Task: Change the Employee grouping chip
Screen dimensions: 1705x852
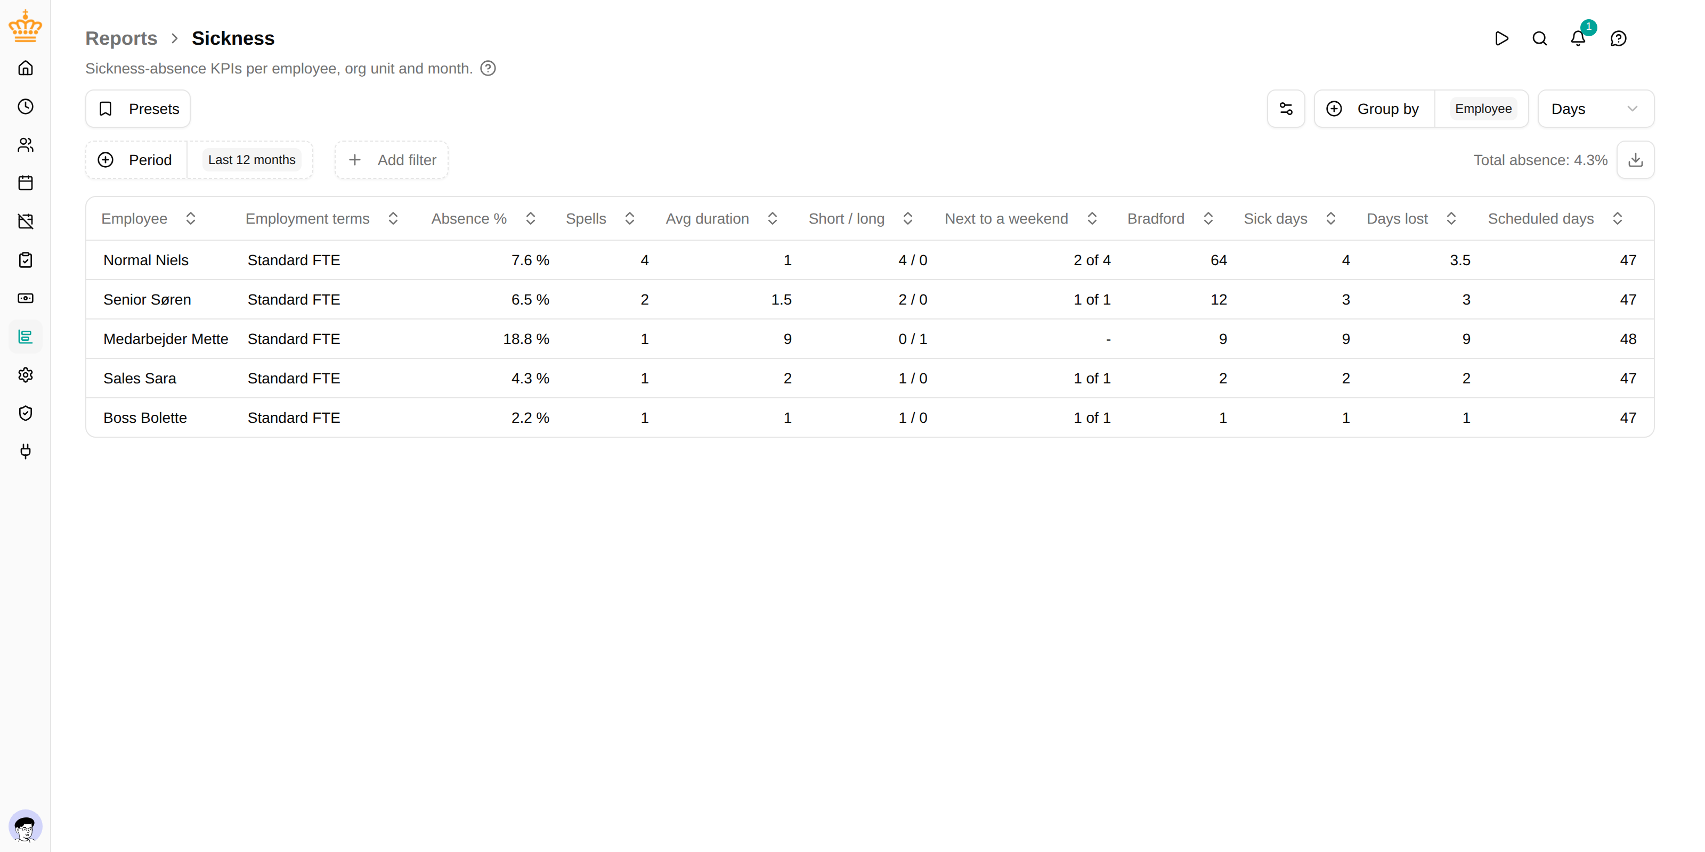Action: [x=1483, y=109]
